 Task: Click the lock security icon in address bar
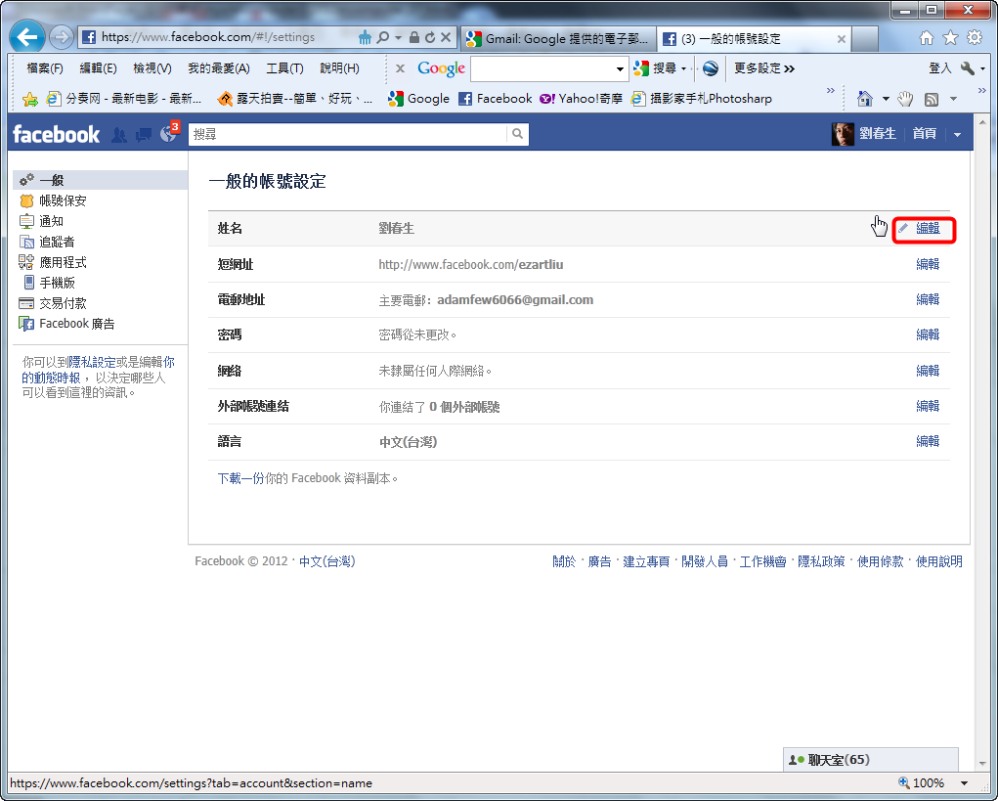(414, 37)
